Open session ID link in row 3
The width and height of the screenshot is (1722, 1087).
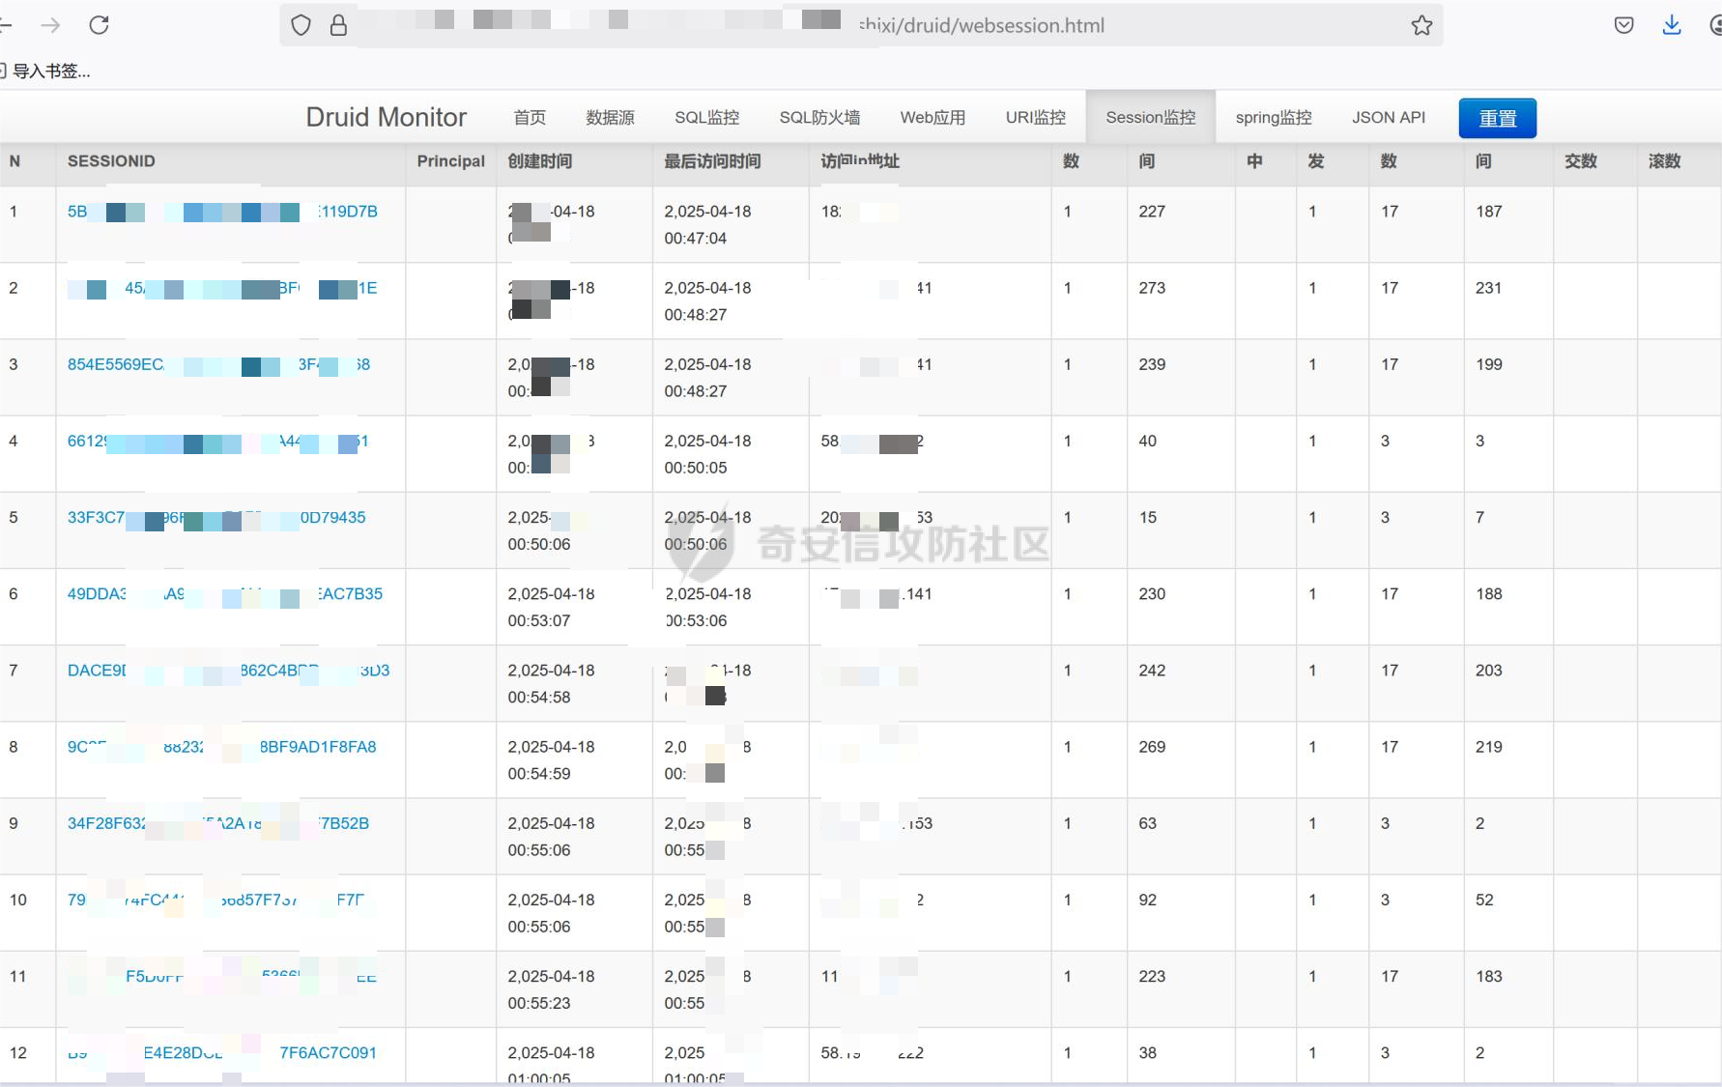coord(116,364)
